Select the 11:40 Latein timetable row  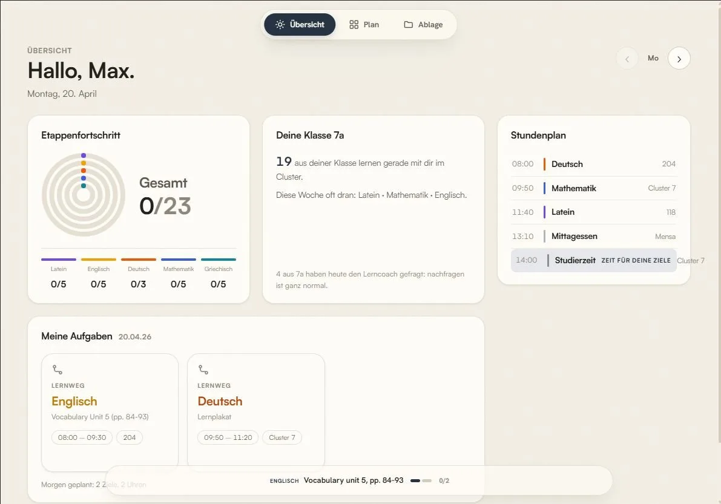point(594,212)
